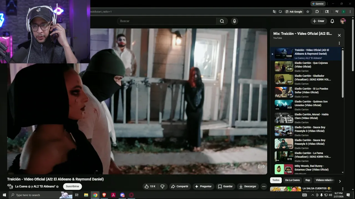Click the translate page icon in address bar

(274, 12)
